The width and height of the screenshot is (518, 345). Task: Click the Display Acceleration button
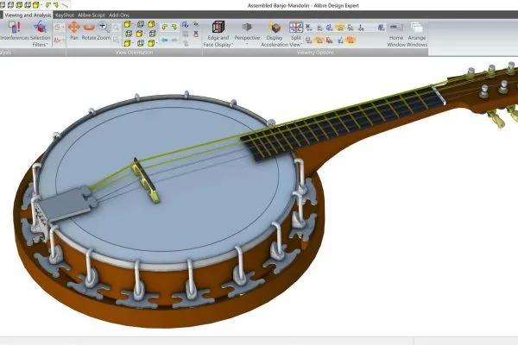click(x=275, y=34)
